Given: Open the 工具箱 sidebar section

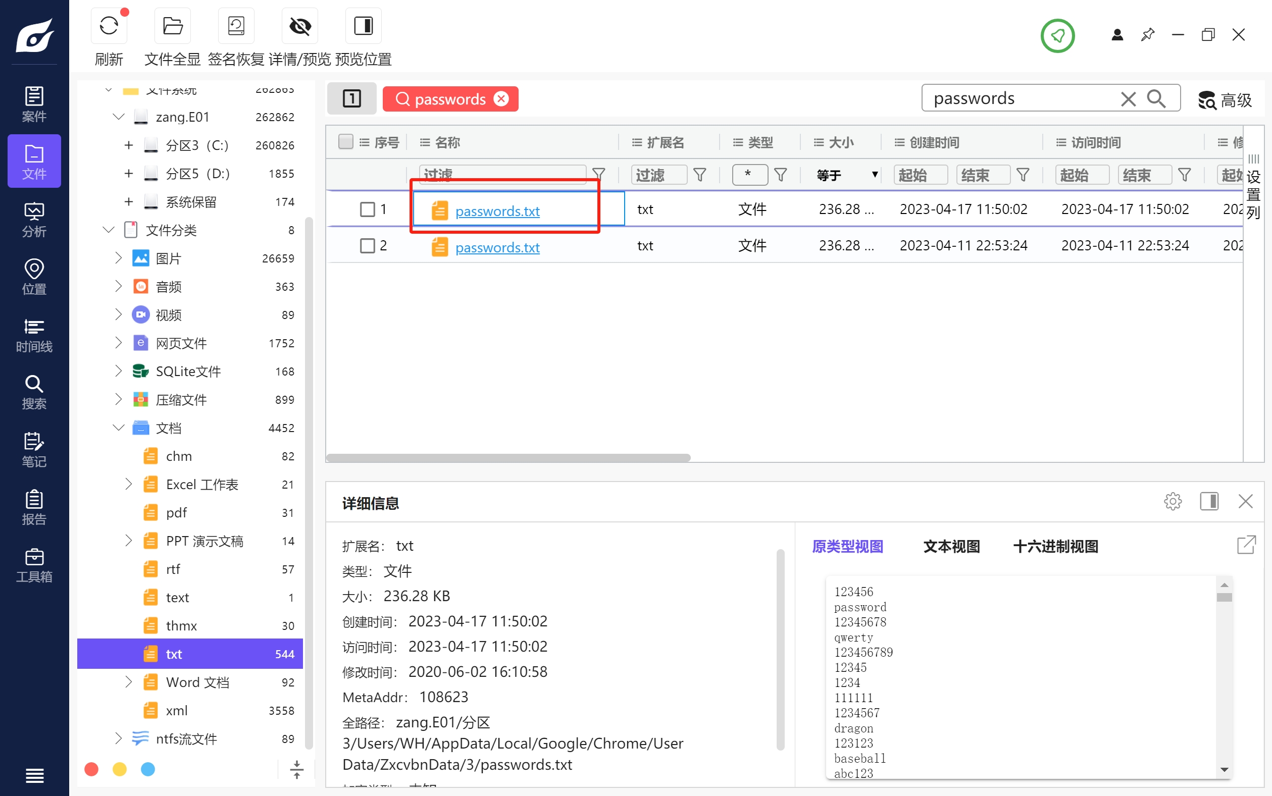Looking at the screenshot, I should point(34,564).
